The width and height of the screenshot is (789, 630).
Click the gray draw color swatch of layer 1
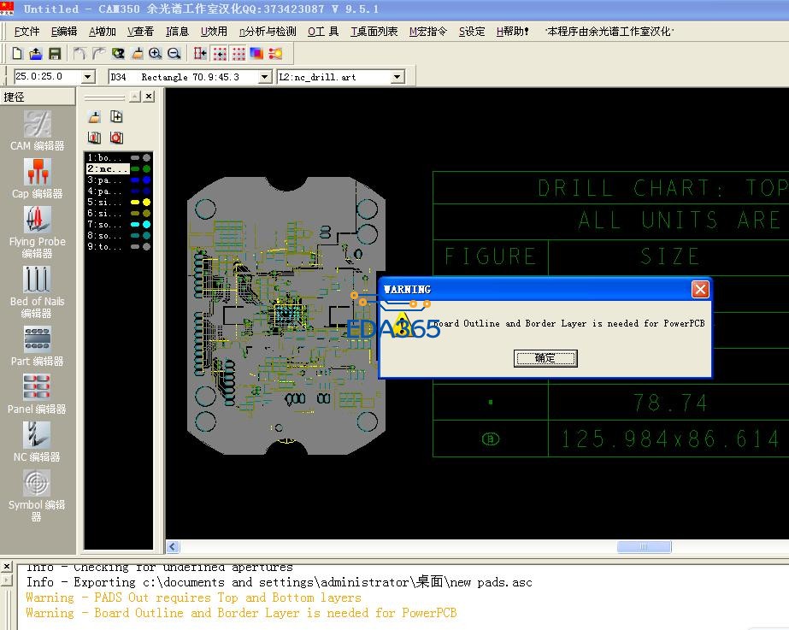pos(135,157)
